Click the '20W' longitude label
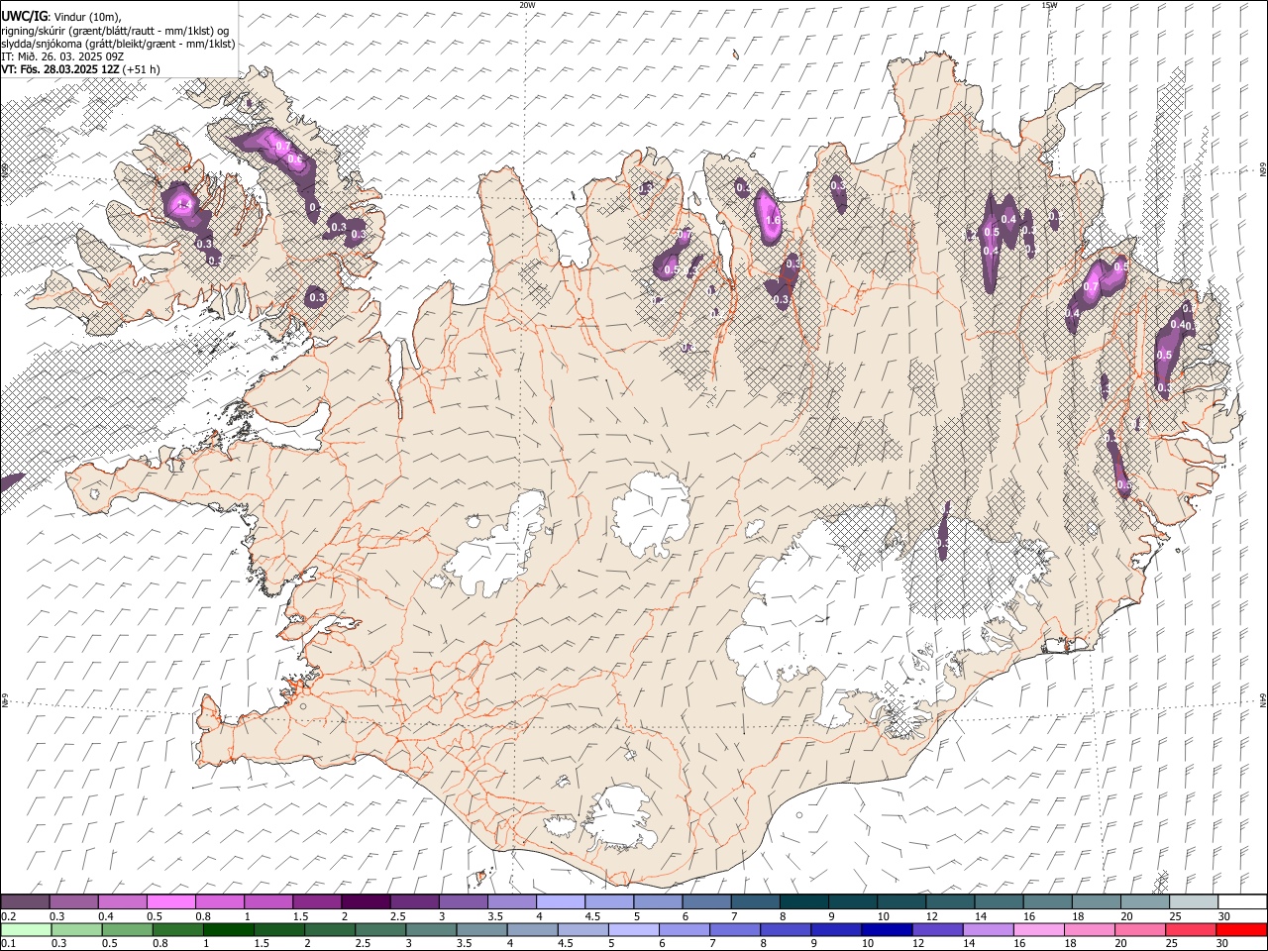The height and width of the screenshot is (951, 1268). [x=527, y=5]
